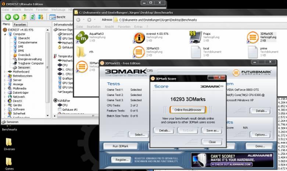287x171 pixels.
Task: Click the Register... button in 3DMark05
Action: point(122,160)
